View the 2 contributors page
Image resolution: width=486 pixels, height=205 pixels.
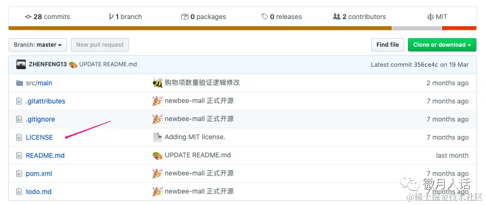pyautogui.click(x=360, y=17)
